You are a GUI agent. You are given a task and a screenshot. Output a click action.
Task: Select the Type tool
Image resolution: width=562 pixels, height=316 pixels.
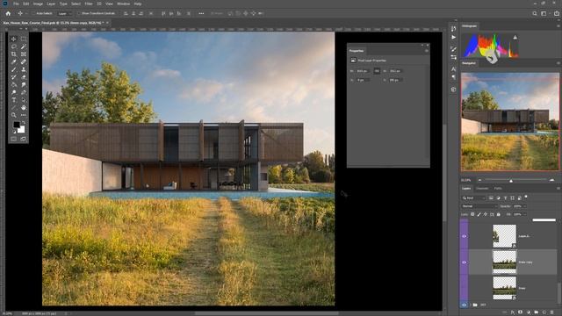pyautogui.click(x=14, y=100)
